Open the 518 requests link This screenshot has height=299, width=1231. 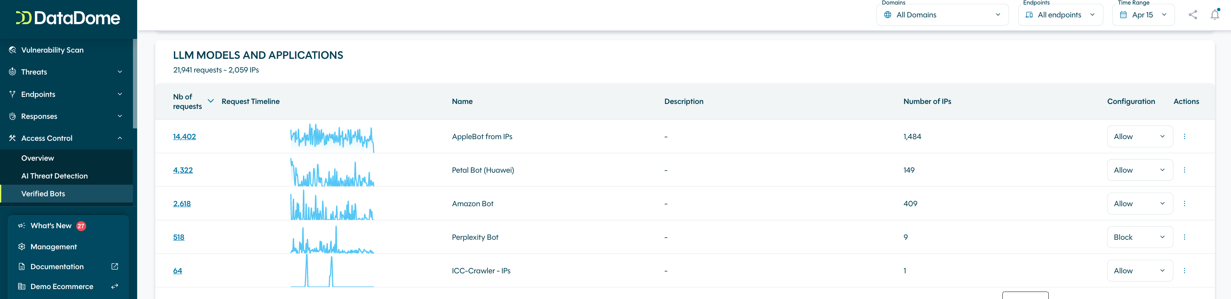coord(179,237)
